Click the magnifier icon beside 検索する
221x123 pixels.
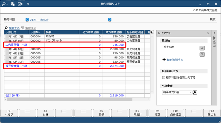click(x=6, y=28)
